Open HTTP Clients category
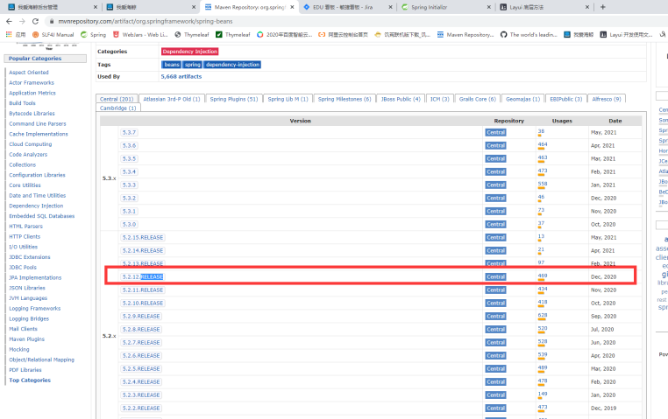 [x=25, y=236]
